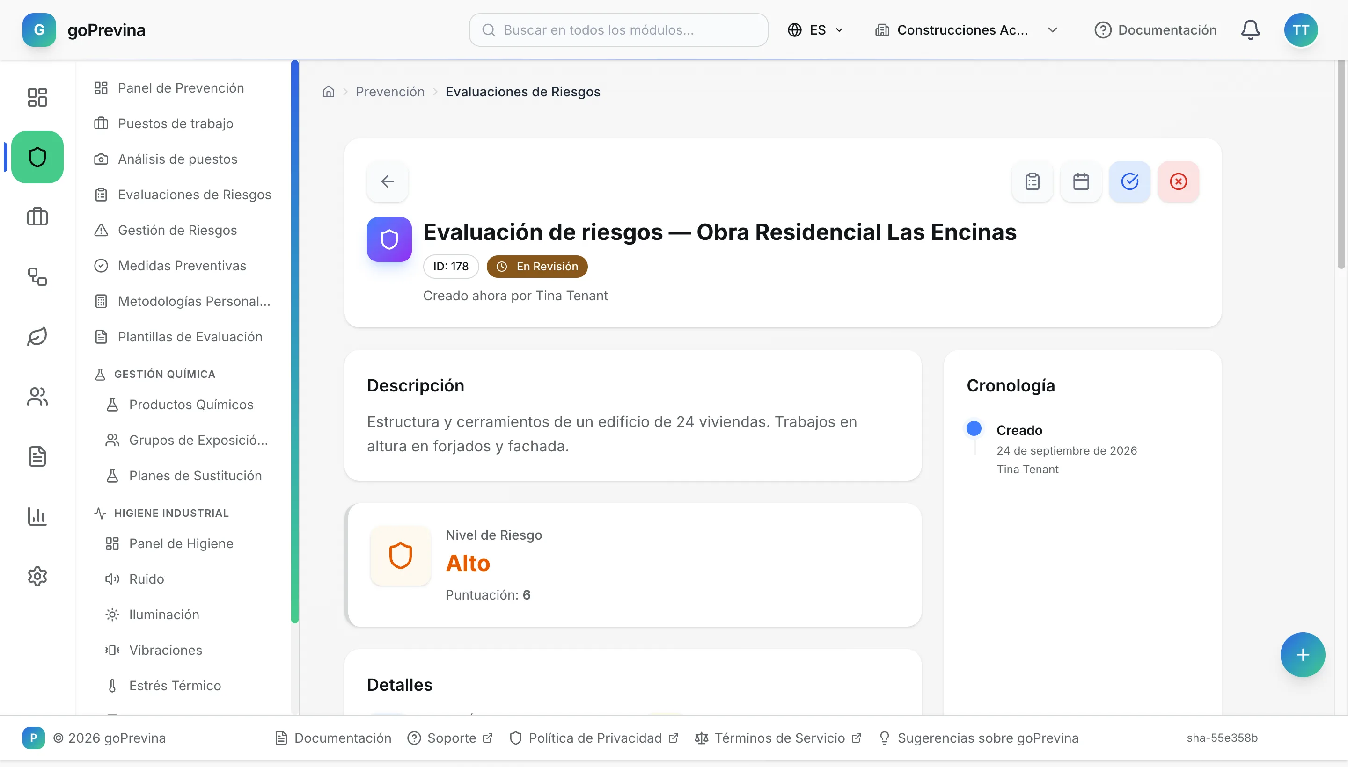Approve the evaluation with the blue check button

tap(1130, 181)
